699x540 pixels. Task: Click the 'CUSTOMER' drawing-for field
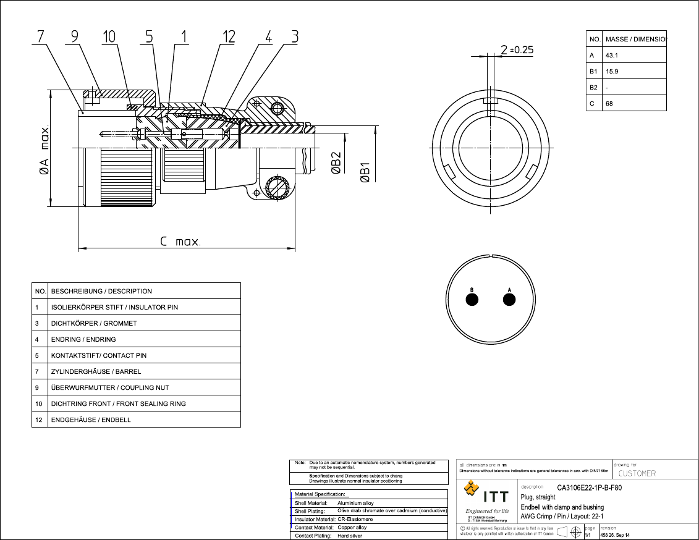(637, 473)
